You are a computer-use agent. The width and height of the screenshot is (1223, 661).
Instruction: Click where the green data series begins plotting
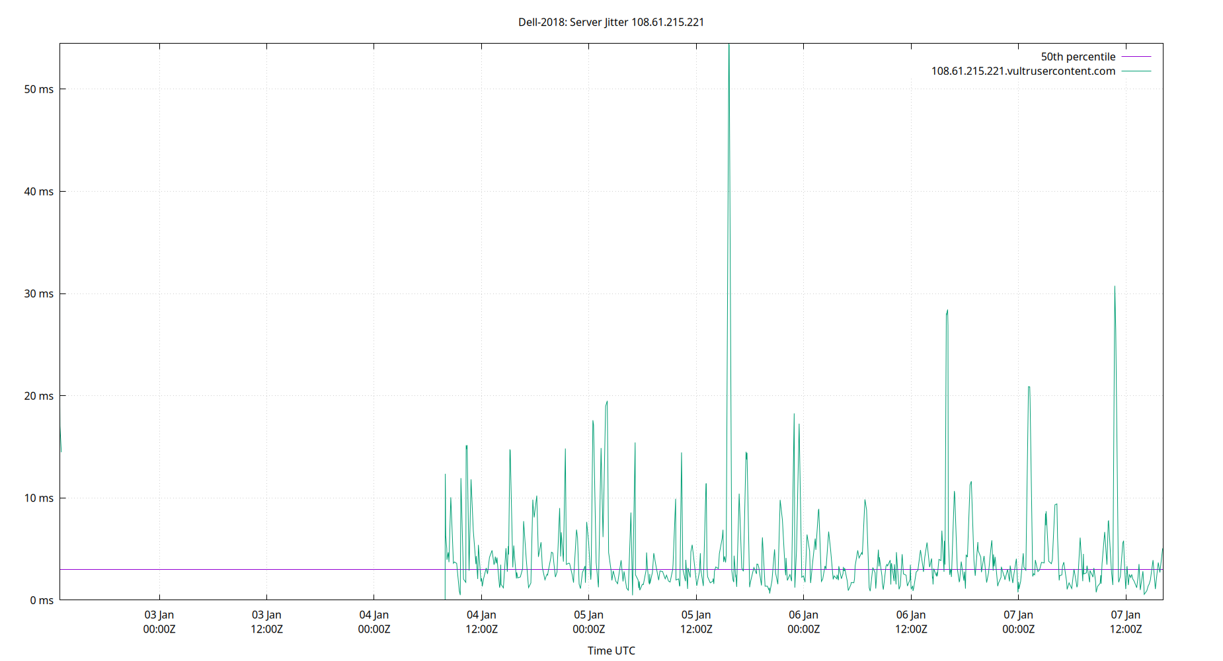445,529
